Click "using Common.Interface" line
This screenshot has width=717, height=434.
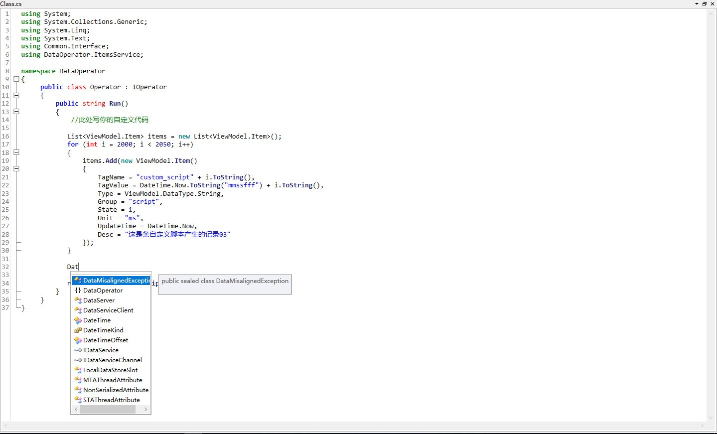[x=65, y=46]
